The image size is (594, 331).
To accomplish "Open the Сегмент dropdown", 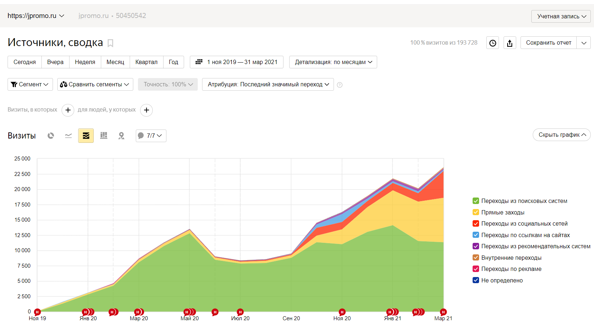I will 30,84.
